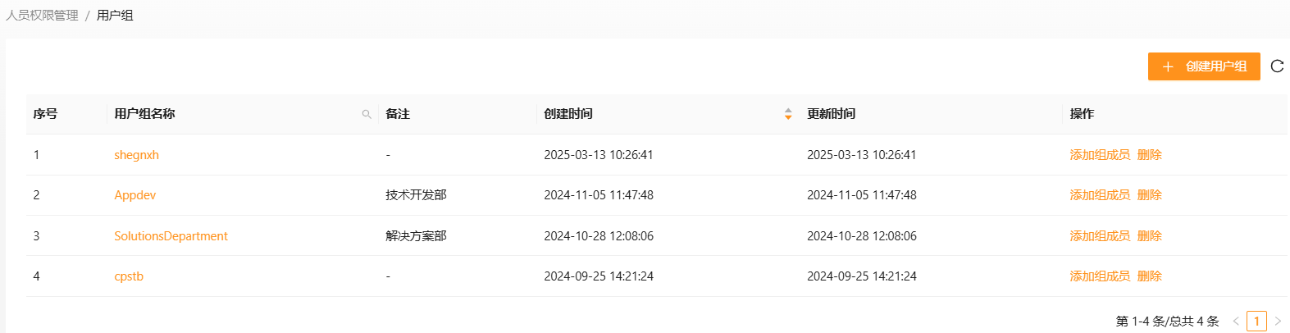
Task: Click the 创建用户组 orange button
Action: [x=1203, y=66]
